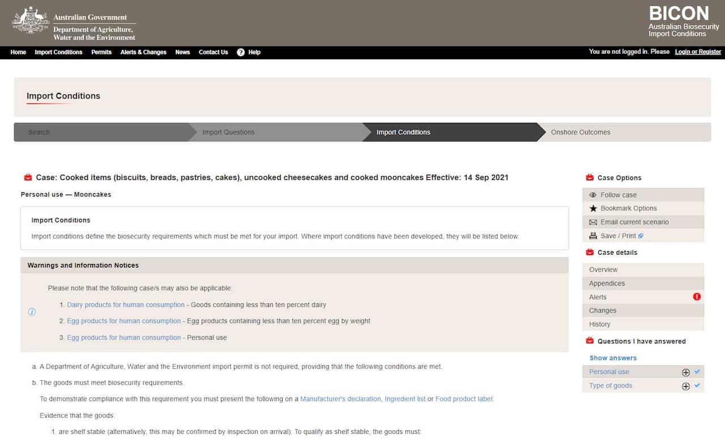Open Help via the question mark icon
725x443 pixels.
[241, 52]
